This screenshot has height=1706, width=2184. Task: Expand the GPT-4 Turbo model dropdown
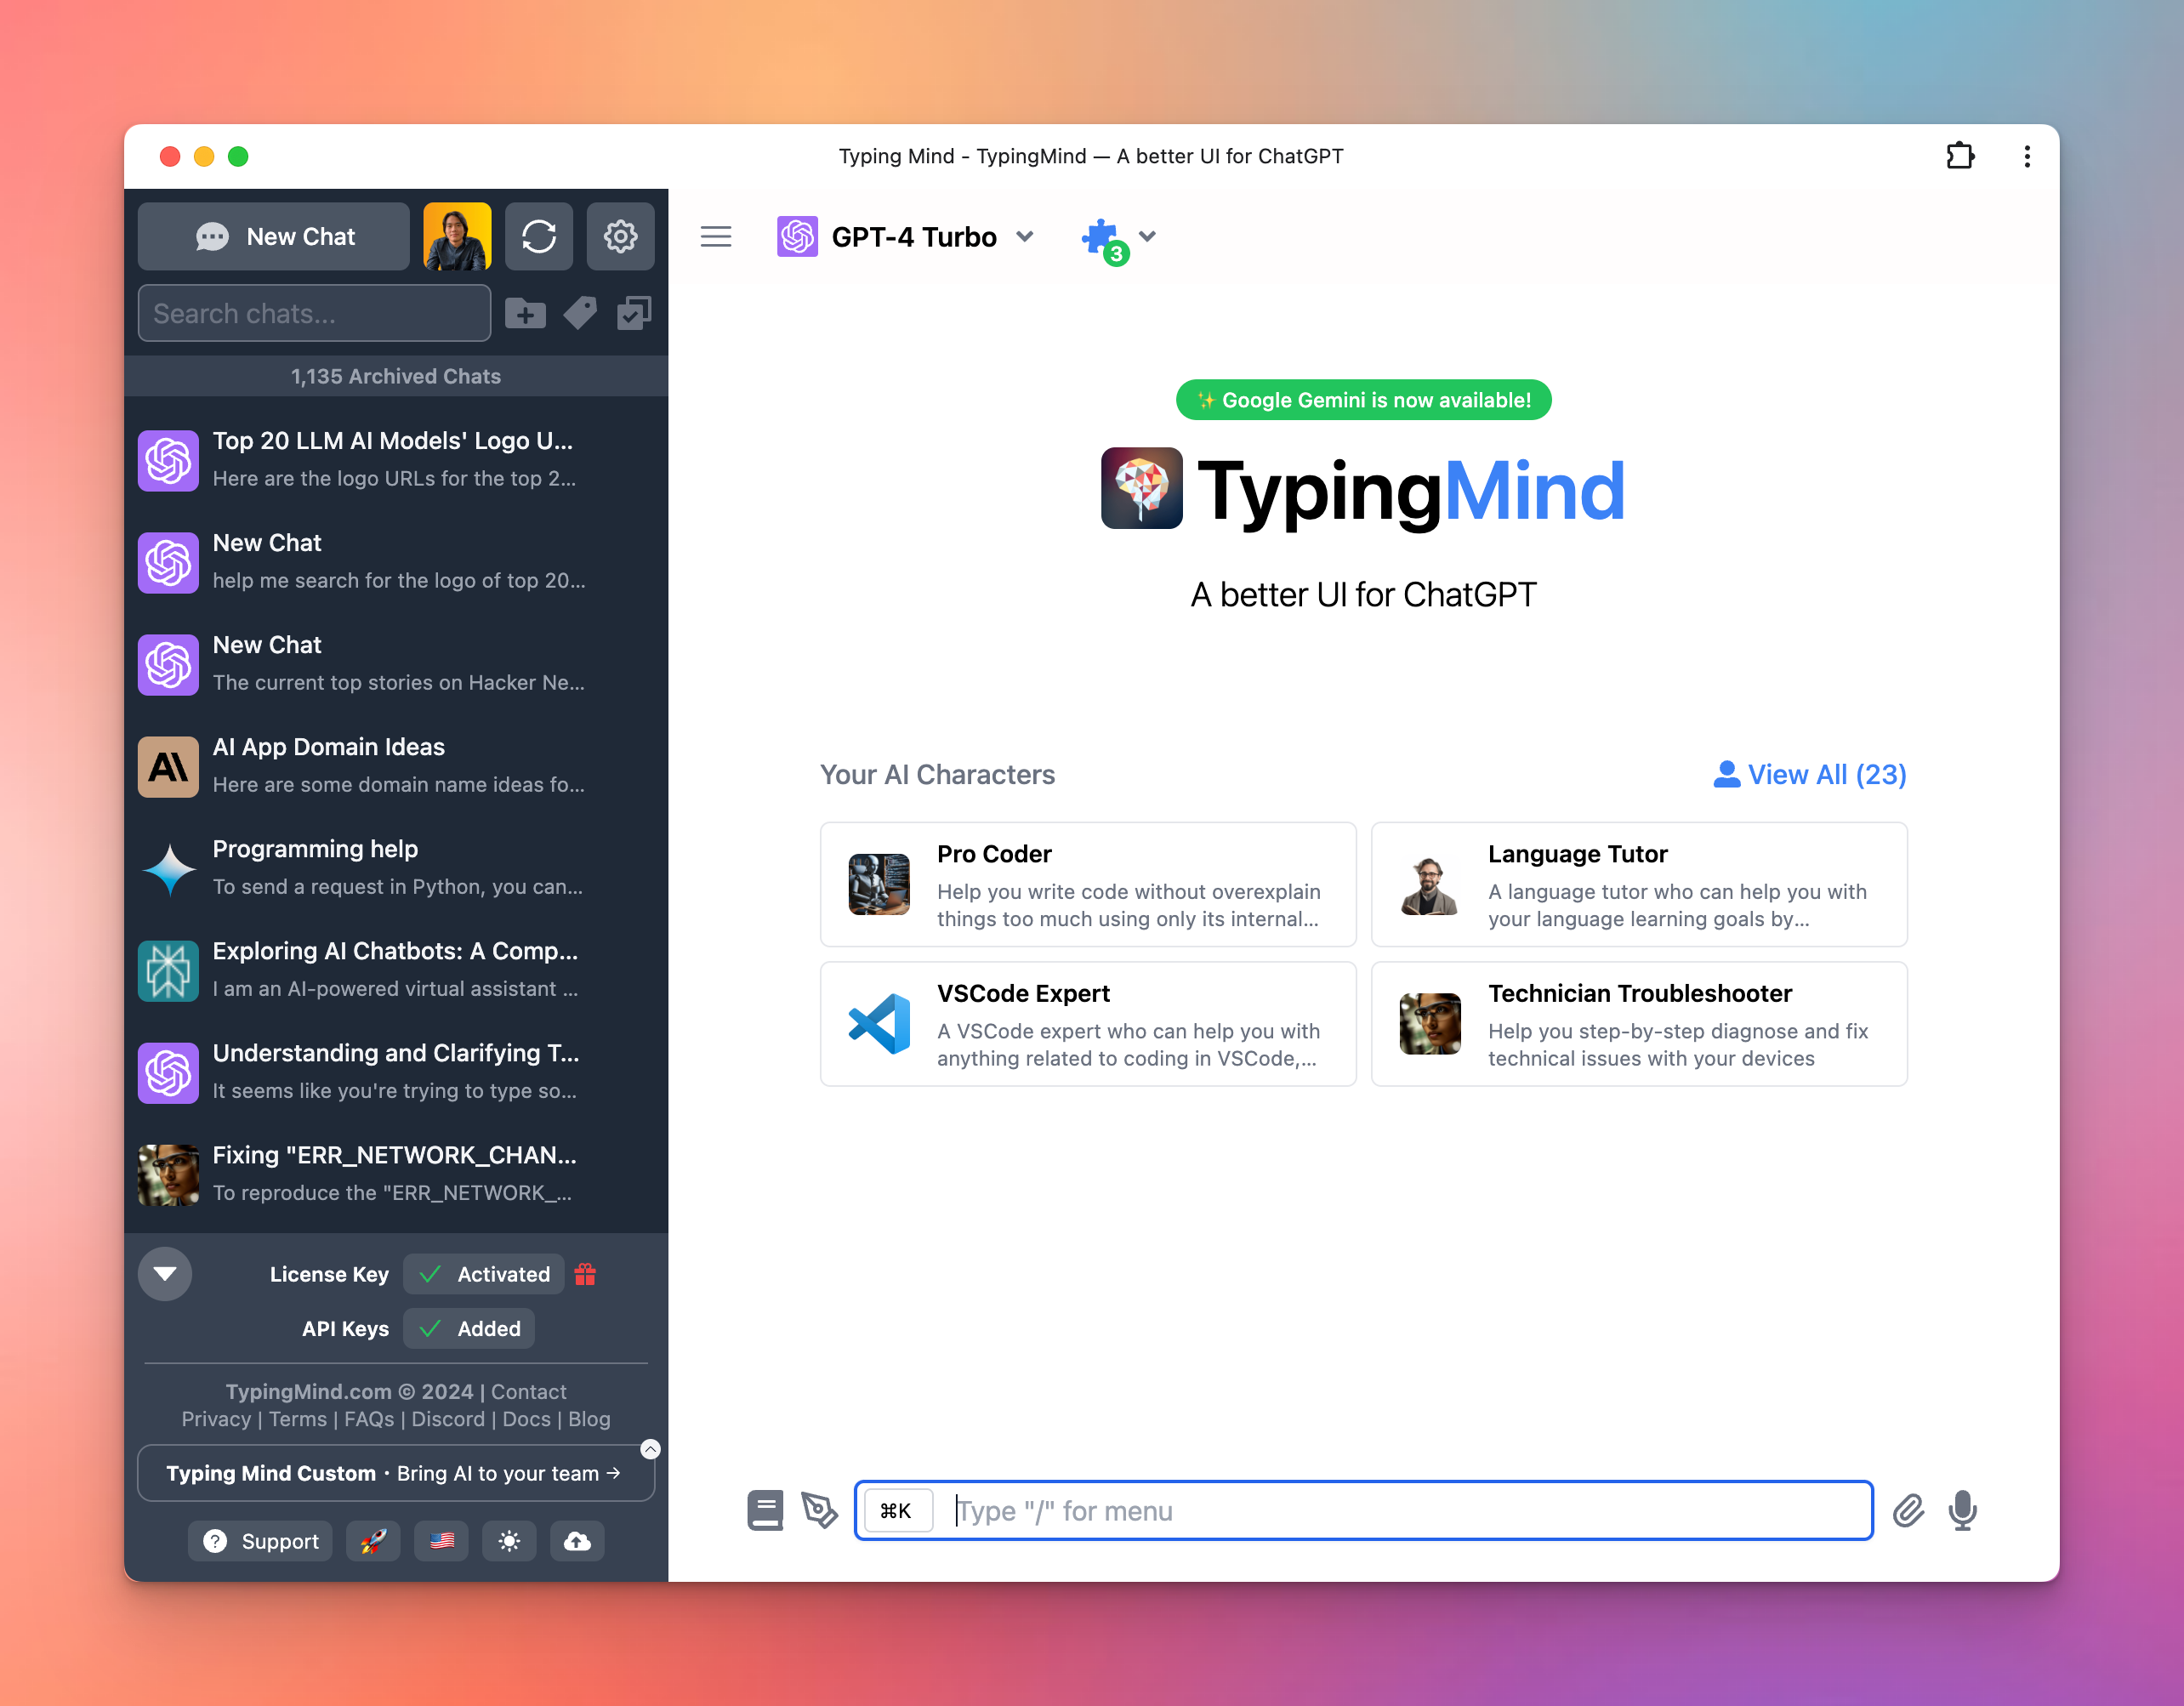point(1027,236)
